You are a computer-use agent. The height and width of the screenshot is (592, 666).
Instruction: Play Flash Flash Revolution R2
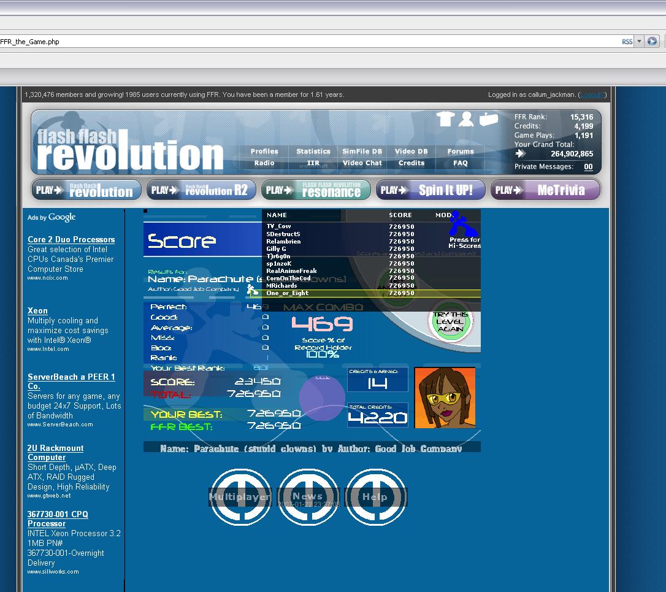click(201, 190)
